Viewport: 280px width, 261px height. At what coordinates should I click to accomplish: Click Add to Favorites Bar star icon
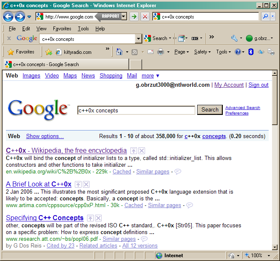pos(49,52)
